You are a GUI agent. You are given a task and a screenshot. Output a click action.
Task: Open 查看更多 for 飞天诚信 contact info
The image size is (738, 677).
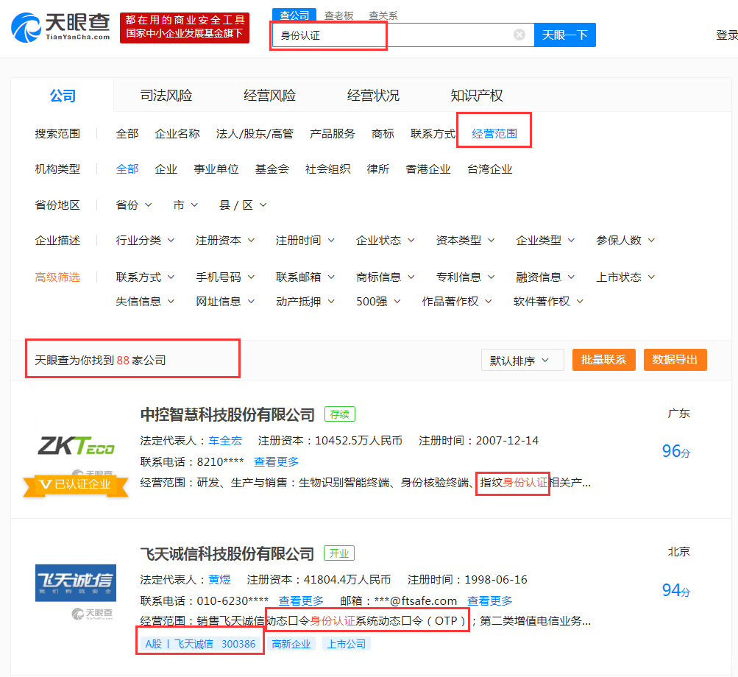click(x=302, y=600)
